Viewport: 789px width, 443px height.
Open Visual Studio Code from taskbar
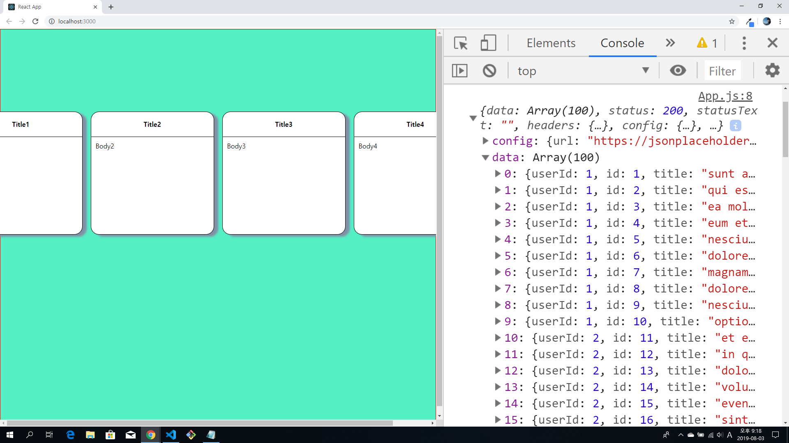point(171,435)
